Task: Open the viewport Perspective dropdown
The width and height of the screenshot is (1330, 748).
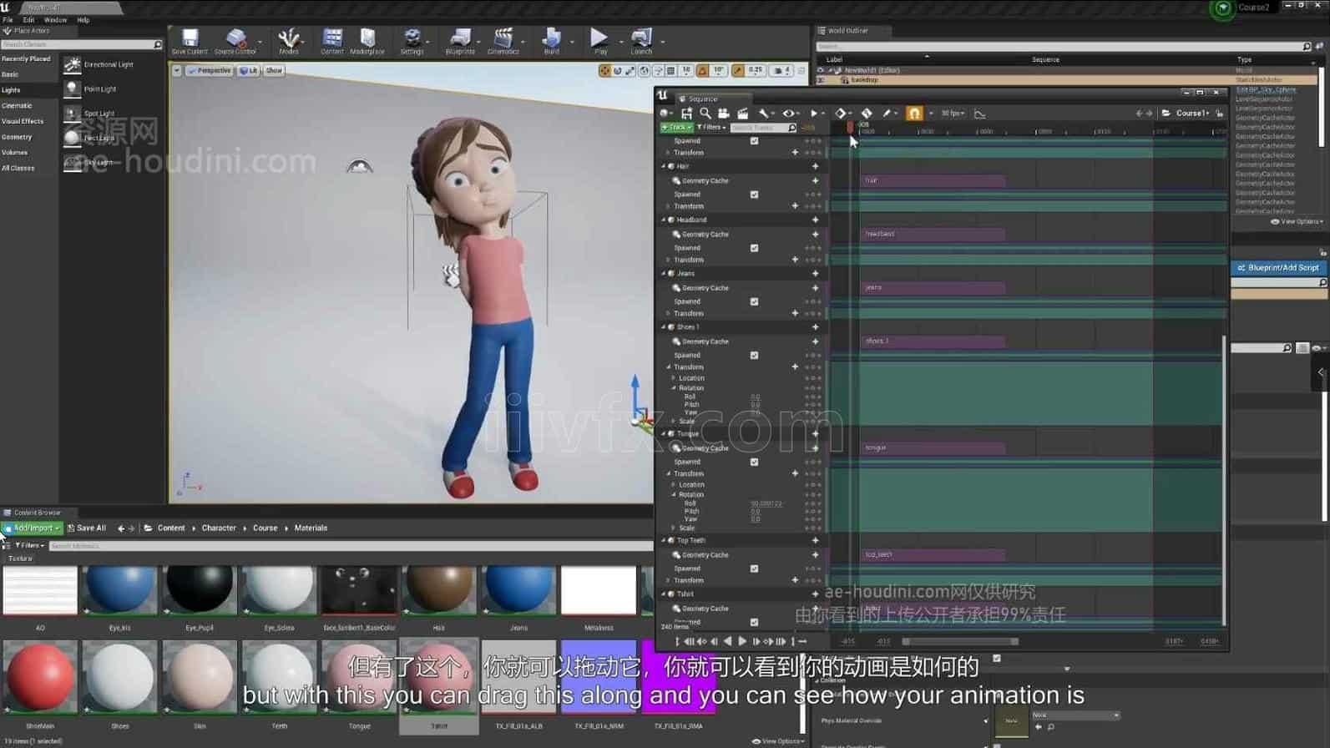Action: pos(209,71)
